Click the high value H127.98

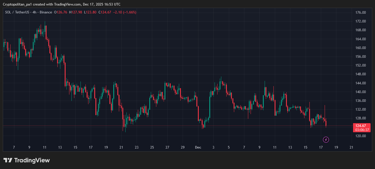point(76,12)
